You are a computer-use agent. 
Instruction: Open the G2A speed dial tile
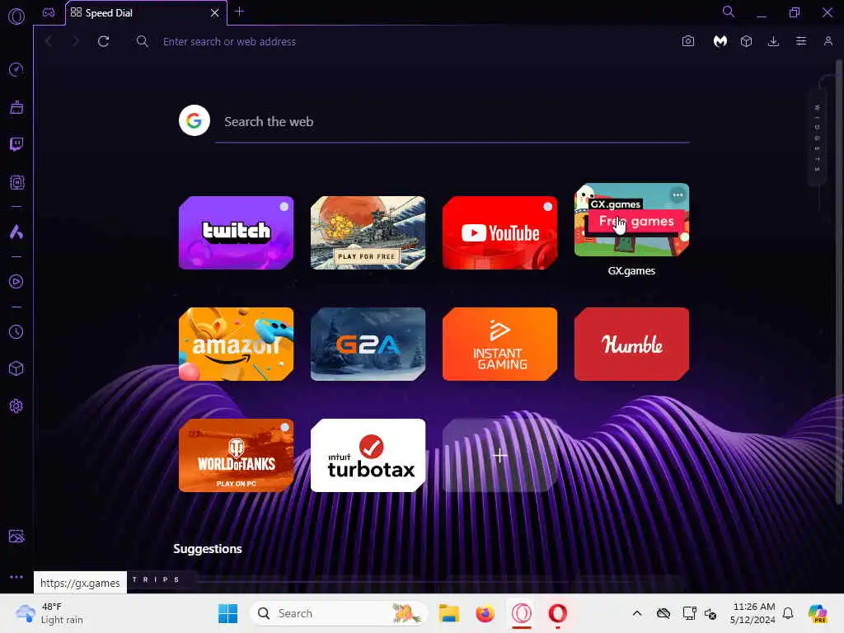pos(368,344)
